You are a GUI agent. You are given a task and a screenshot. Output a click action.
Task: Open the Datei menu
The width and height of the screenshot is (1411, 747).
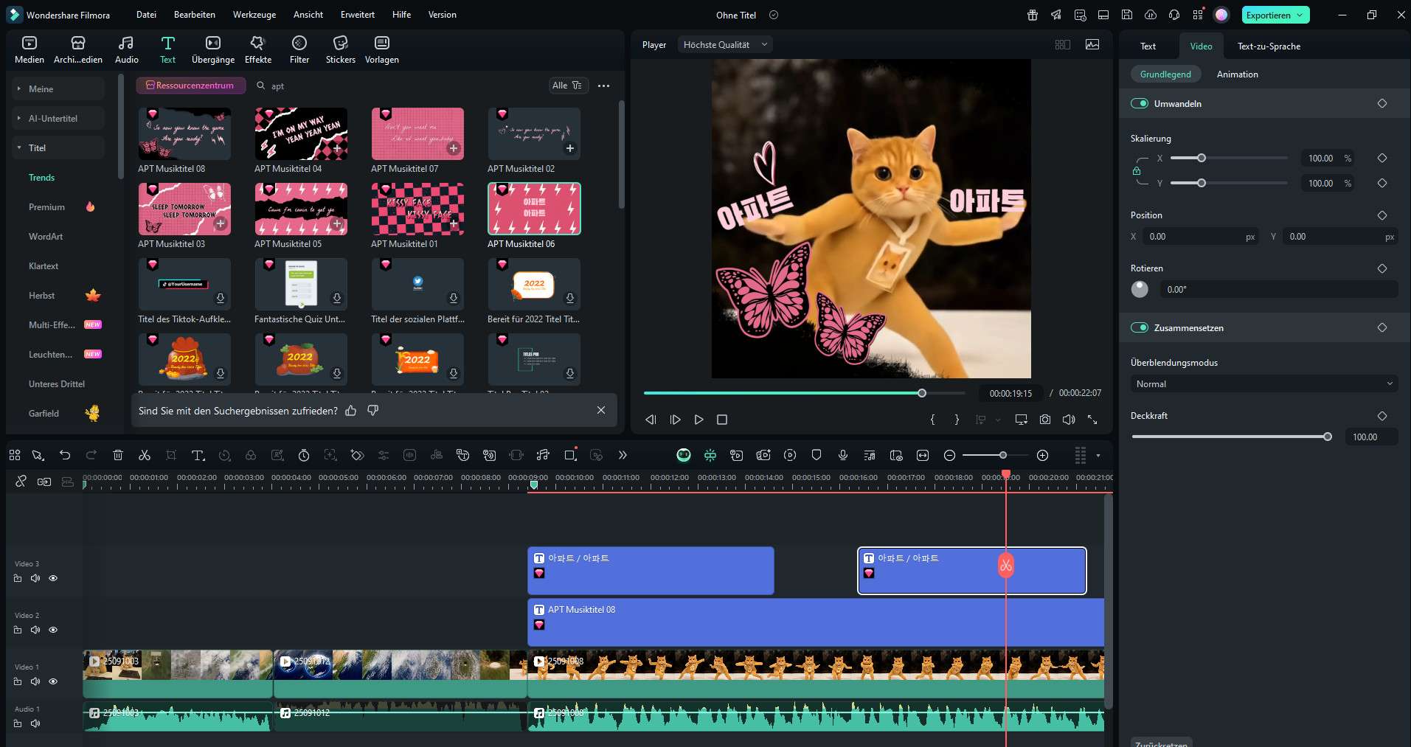click(x=146, y=15)
